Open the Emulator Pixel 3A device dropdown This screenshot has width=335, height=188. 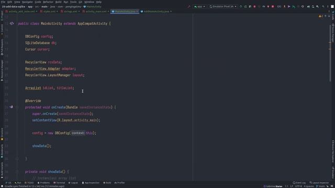pyautogui.click(x=223, y=7)
